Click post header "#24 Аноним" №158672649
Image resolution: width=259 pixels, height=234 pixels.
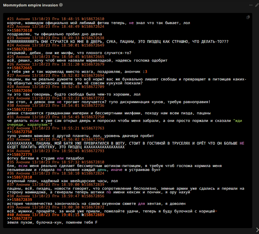56,45
